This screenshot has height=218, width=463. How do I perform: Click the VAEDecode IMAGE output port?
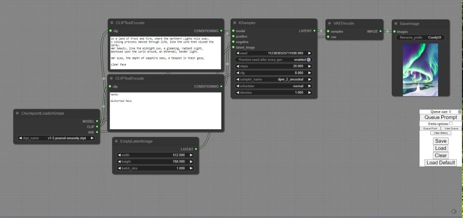pyautogui.click(x=381, y=31)
